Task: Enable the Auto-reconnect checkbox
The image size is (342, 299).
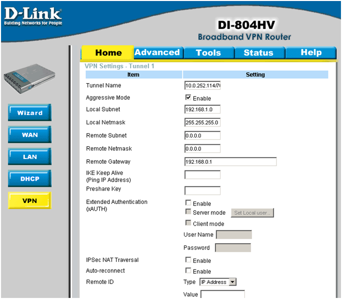Action: click(x=188, y=271)
